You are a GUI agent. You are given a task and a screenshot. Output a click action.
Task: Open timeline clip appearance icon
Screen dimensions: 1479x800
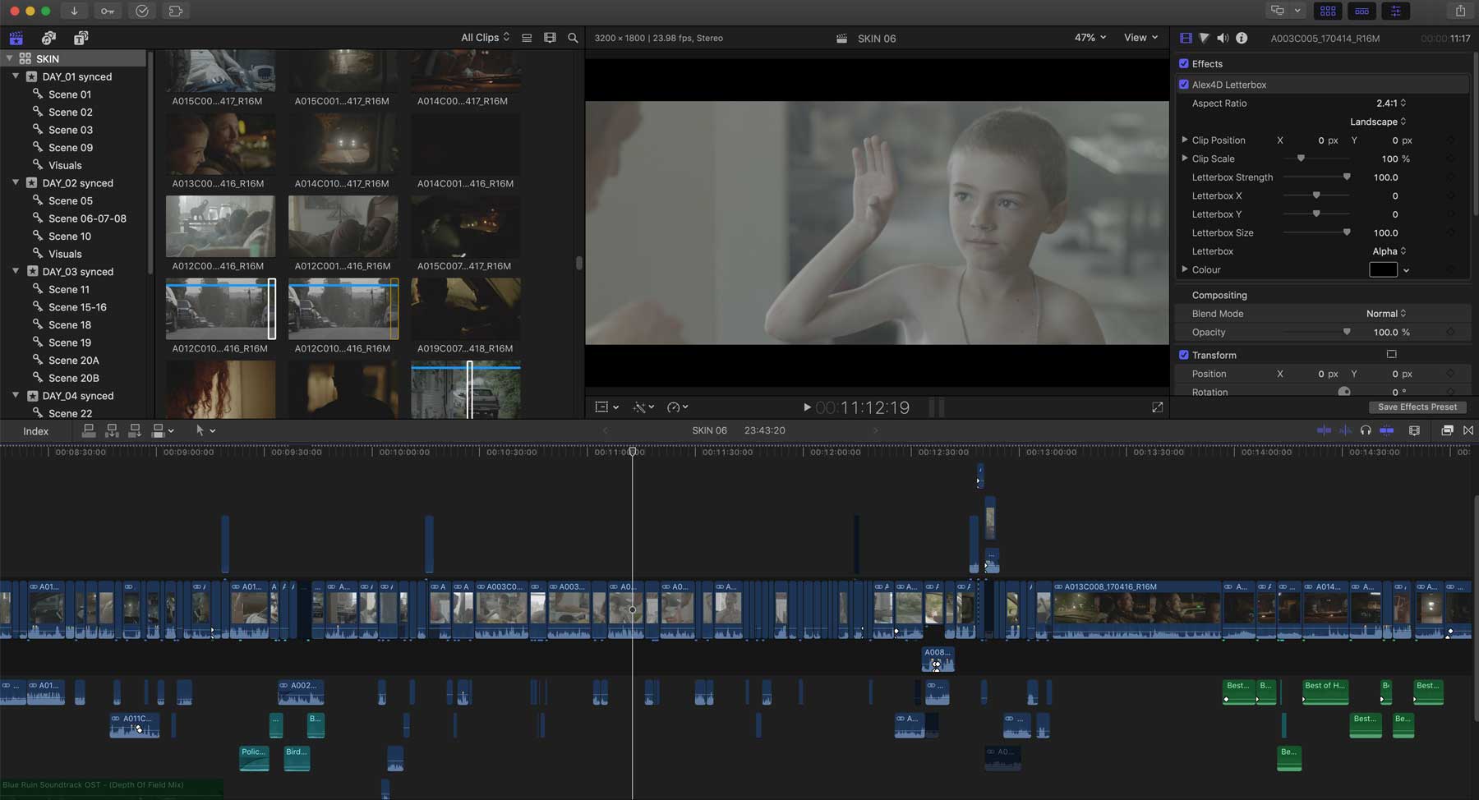tap(1414, 430)
